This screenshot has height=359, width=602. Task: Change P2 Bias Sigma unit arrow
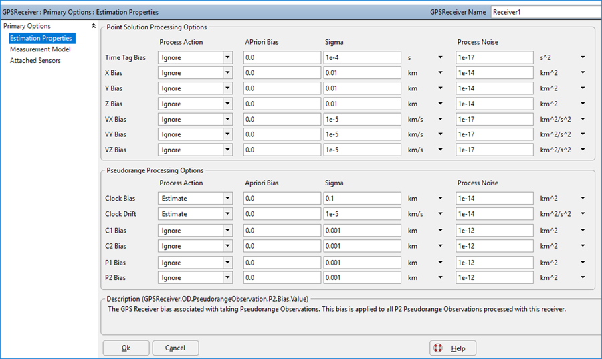click(x=440, y=277)
